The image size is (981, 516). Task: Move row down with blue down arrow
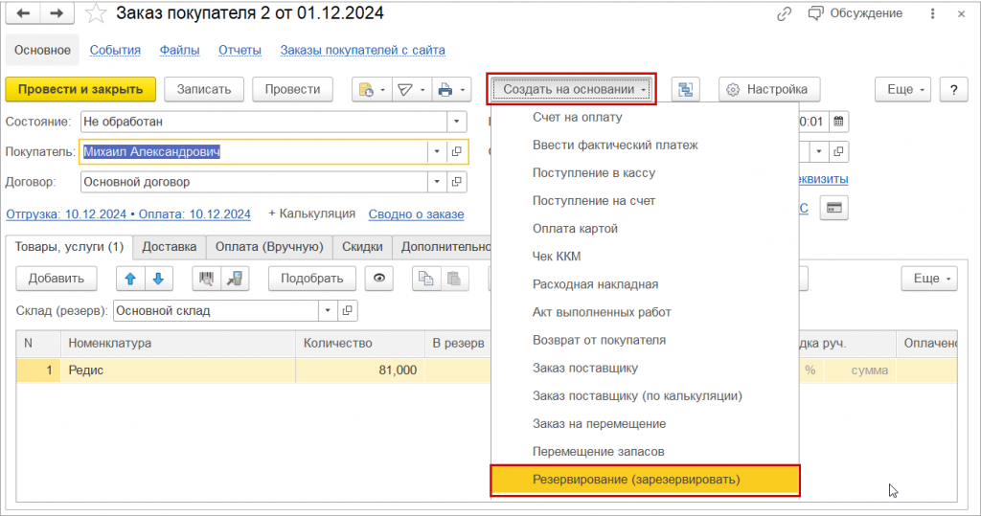[x=158, y=279]
